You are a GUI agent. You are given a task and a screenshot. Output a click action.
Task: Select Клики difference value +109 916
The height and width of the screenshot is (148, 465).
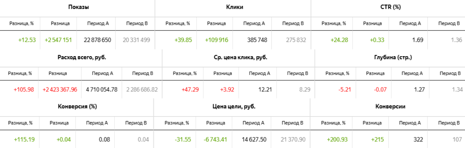tap(216, 40)
